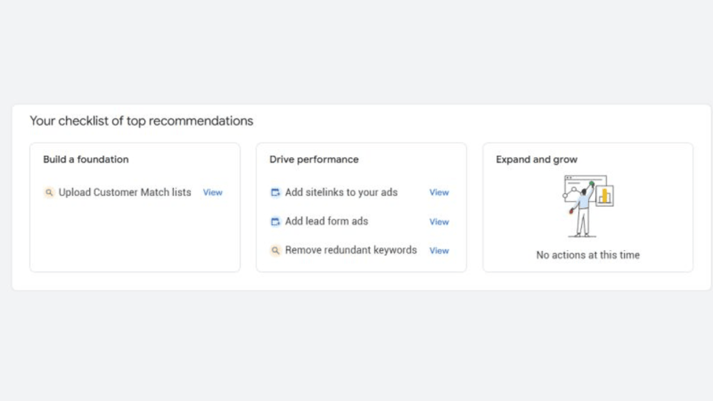Select the Add sitelinks to your ads text
Image resolution: width=713 pixels, height=401 pixels.
341,192
